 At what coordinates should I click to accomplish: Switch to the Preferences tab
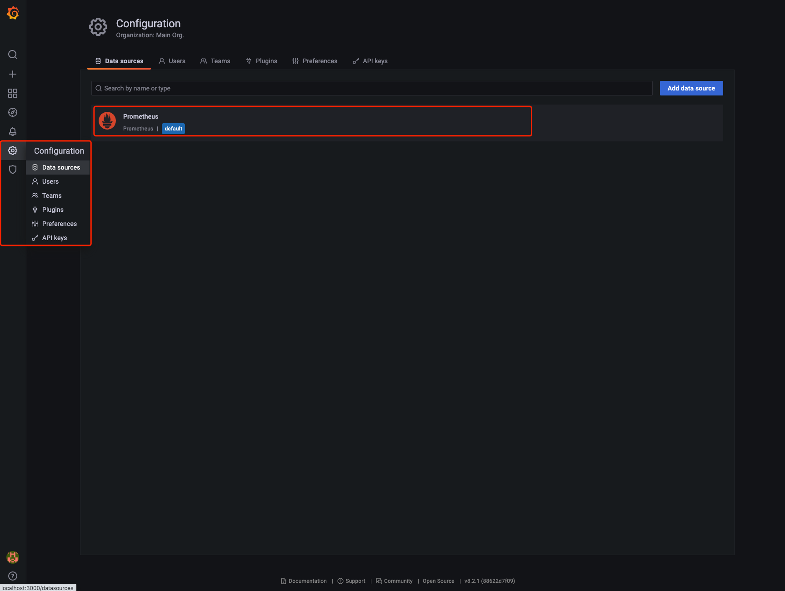click(315, 61)
